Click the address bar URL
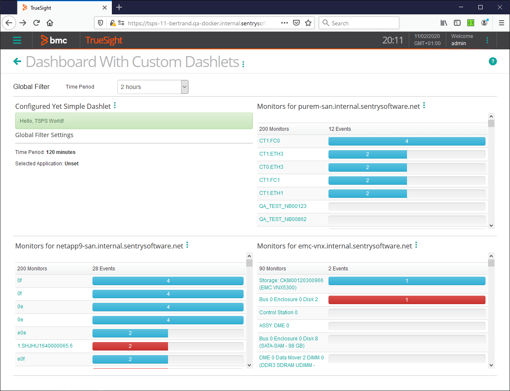 coord(196,23)
